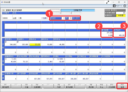The image size is (128, 92).
Task: Click F12 登録 to register
Action: pos(122,86)
